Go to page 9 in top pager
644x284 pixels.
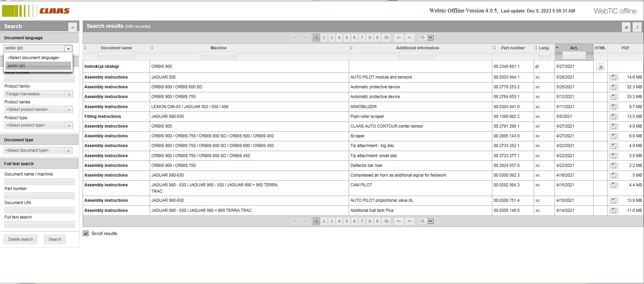[377, 38]
